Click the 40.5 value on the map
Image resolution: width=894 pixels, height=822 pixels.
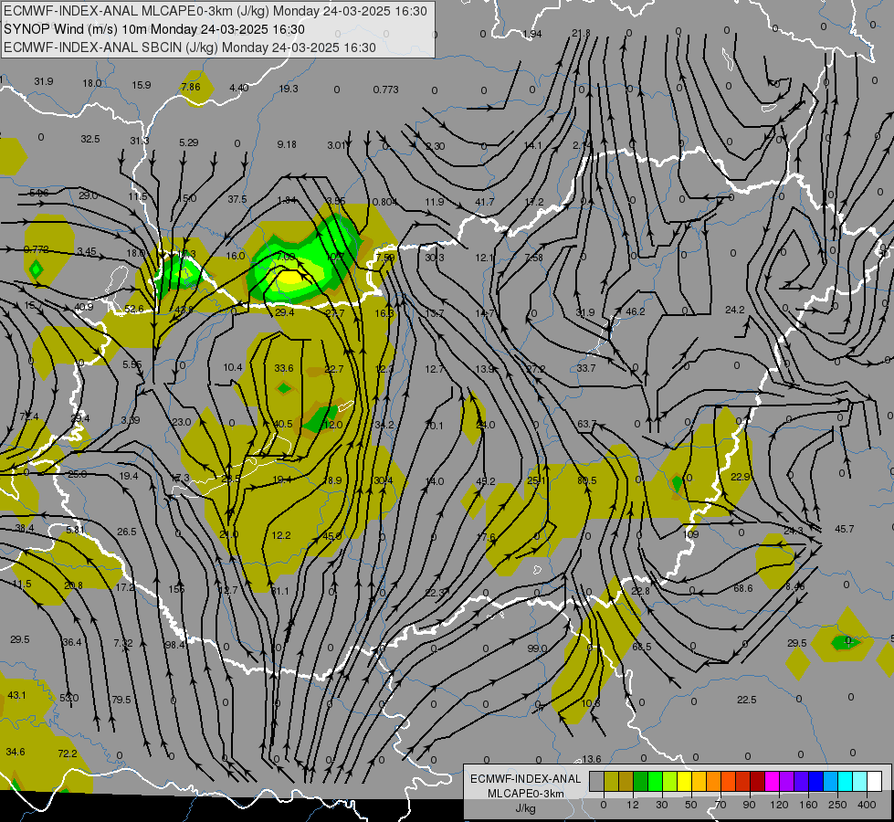283,424
